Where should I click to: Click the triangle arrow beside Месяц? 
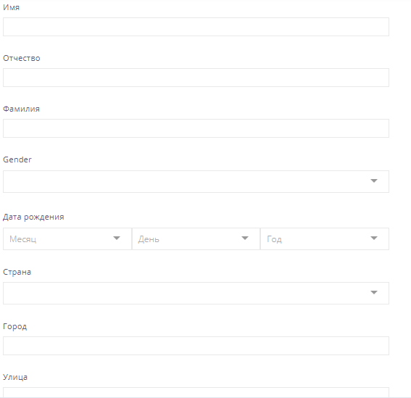point(117,238)
